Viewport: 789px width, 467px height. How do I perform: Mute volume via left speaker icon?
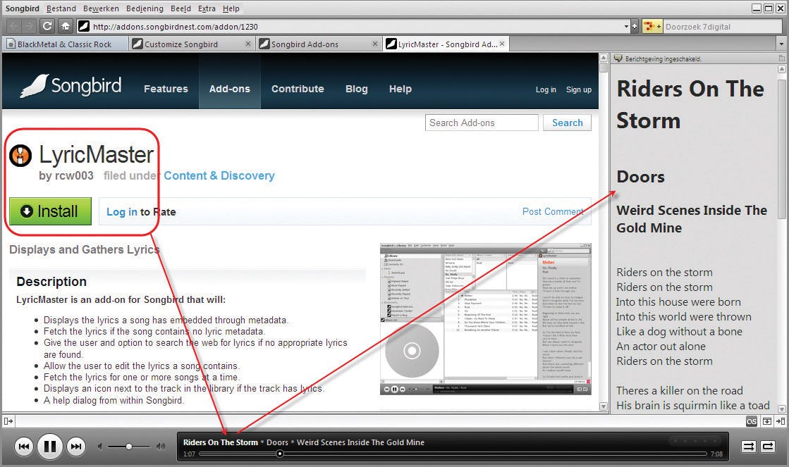(x=100, y=447)
